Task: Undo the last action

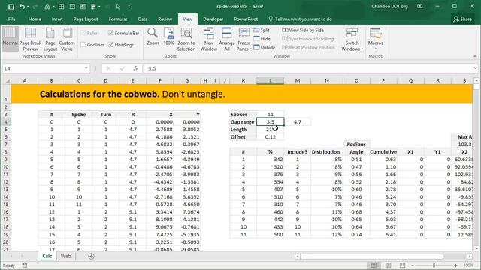Action: [22, 7]
